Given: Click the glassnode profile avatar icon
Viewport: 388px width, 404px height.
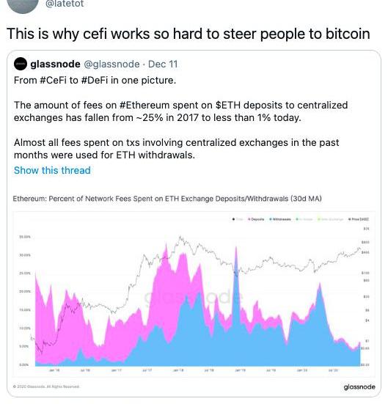Looking at the screenshot, I should 21,64.
